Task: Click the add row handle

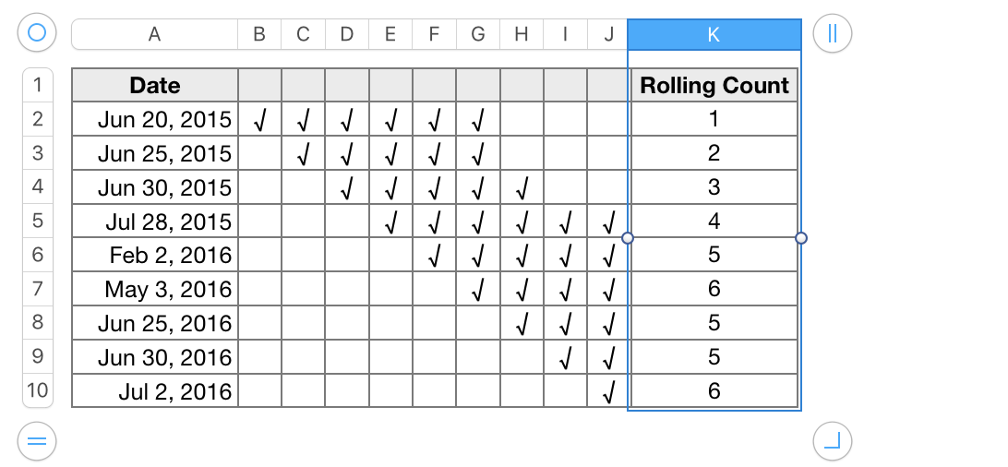Action: click(x=37, y=441)
